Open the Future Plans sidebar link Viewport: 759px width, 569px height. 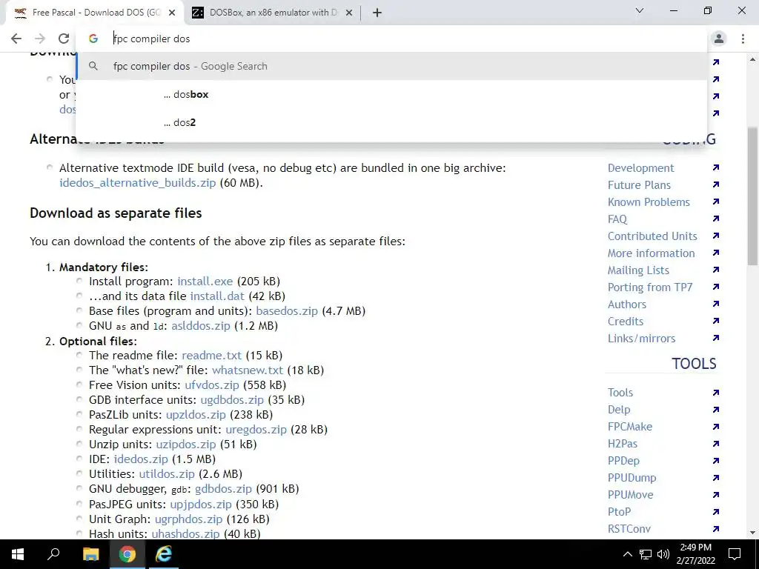[640, 185]
